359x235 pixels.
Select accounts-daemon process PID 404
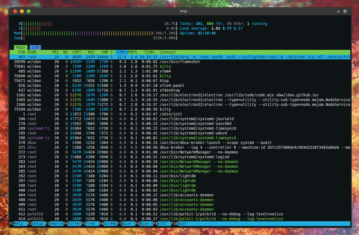(x=180, y=195)
